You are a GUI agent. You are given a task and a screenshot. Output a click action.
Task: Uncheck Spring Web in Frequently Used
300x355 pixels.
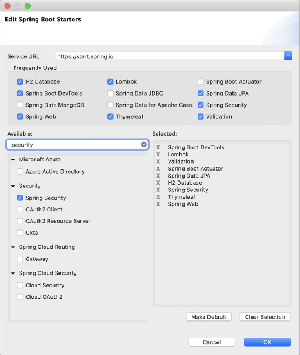(20, 116)
